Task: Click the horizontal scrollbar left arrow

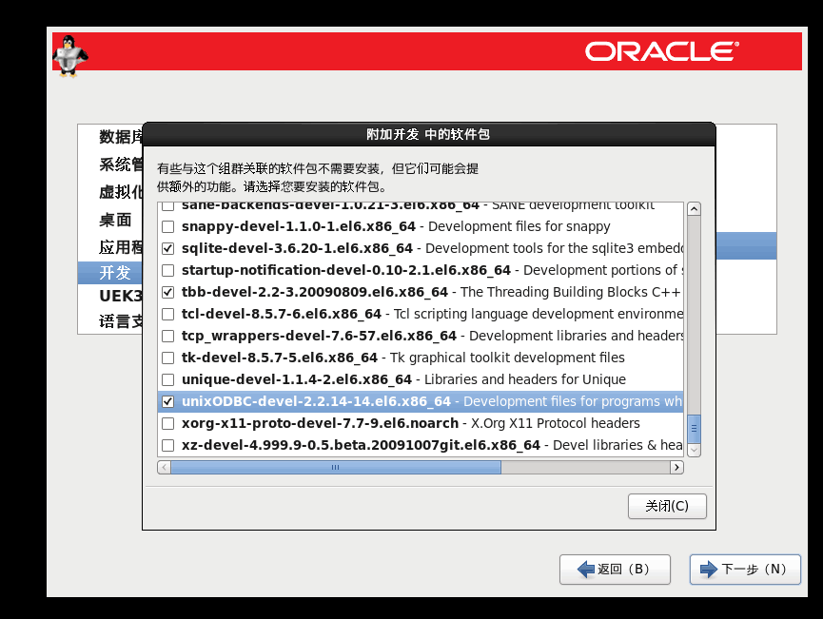Action: pos(165,468)
